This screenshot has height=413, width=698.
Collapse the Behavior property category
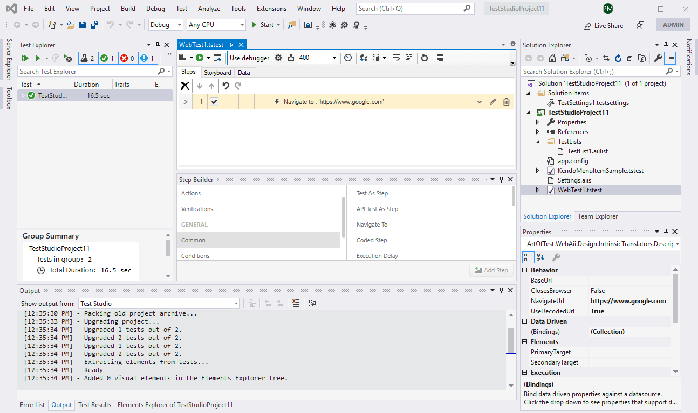pyautogui.click(x=526, y=270)
